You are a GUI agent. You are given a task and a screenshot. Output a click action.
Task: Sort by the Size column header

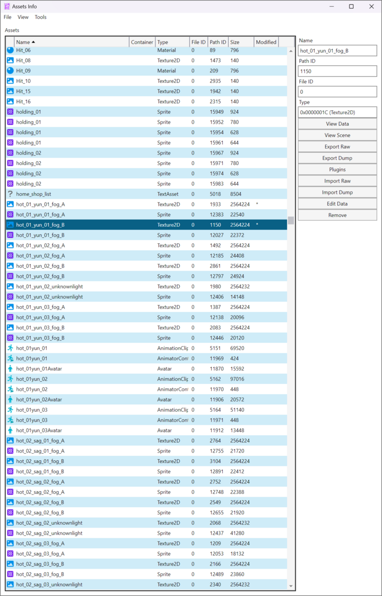pyautogui.click(x=241, y=42)
